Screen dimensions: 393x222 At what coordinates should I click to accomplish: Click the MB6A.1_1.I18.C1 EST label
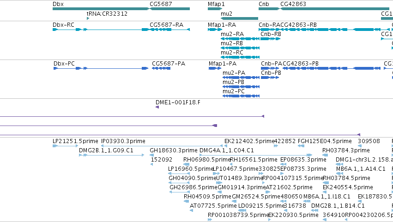pos(327,197)
